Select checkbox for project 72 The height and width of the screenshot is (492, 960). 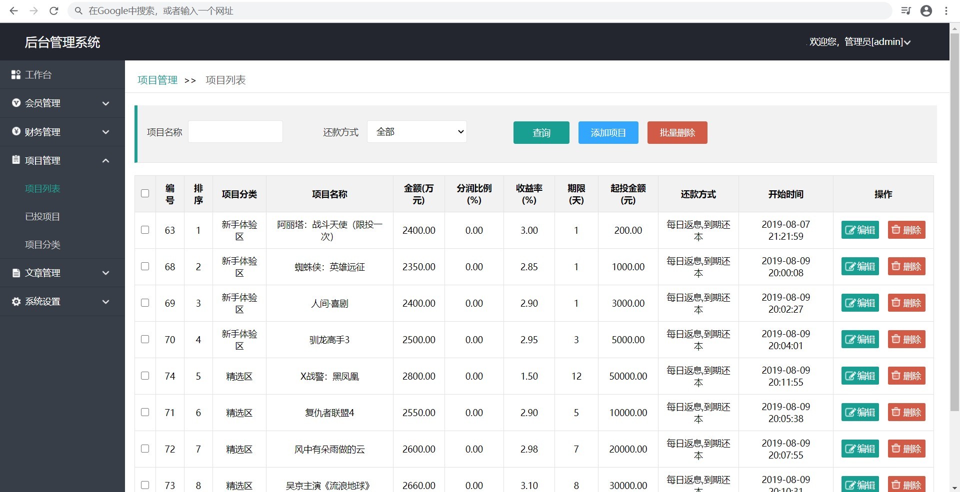click(145, 449)
